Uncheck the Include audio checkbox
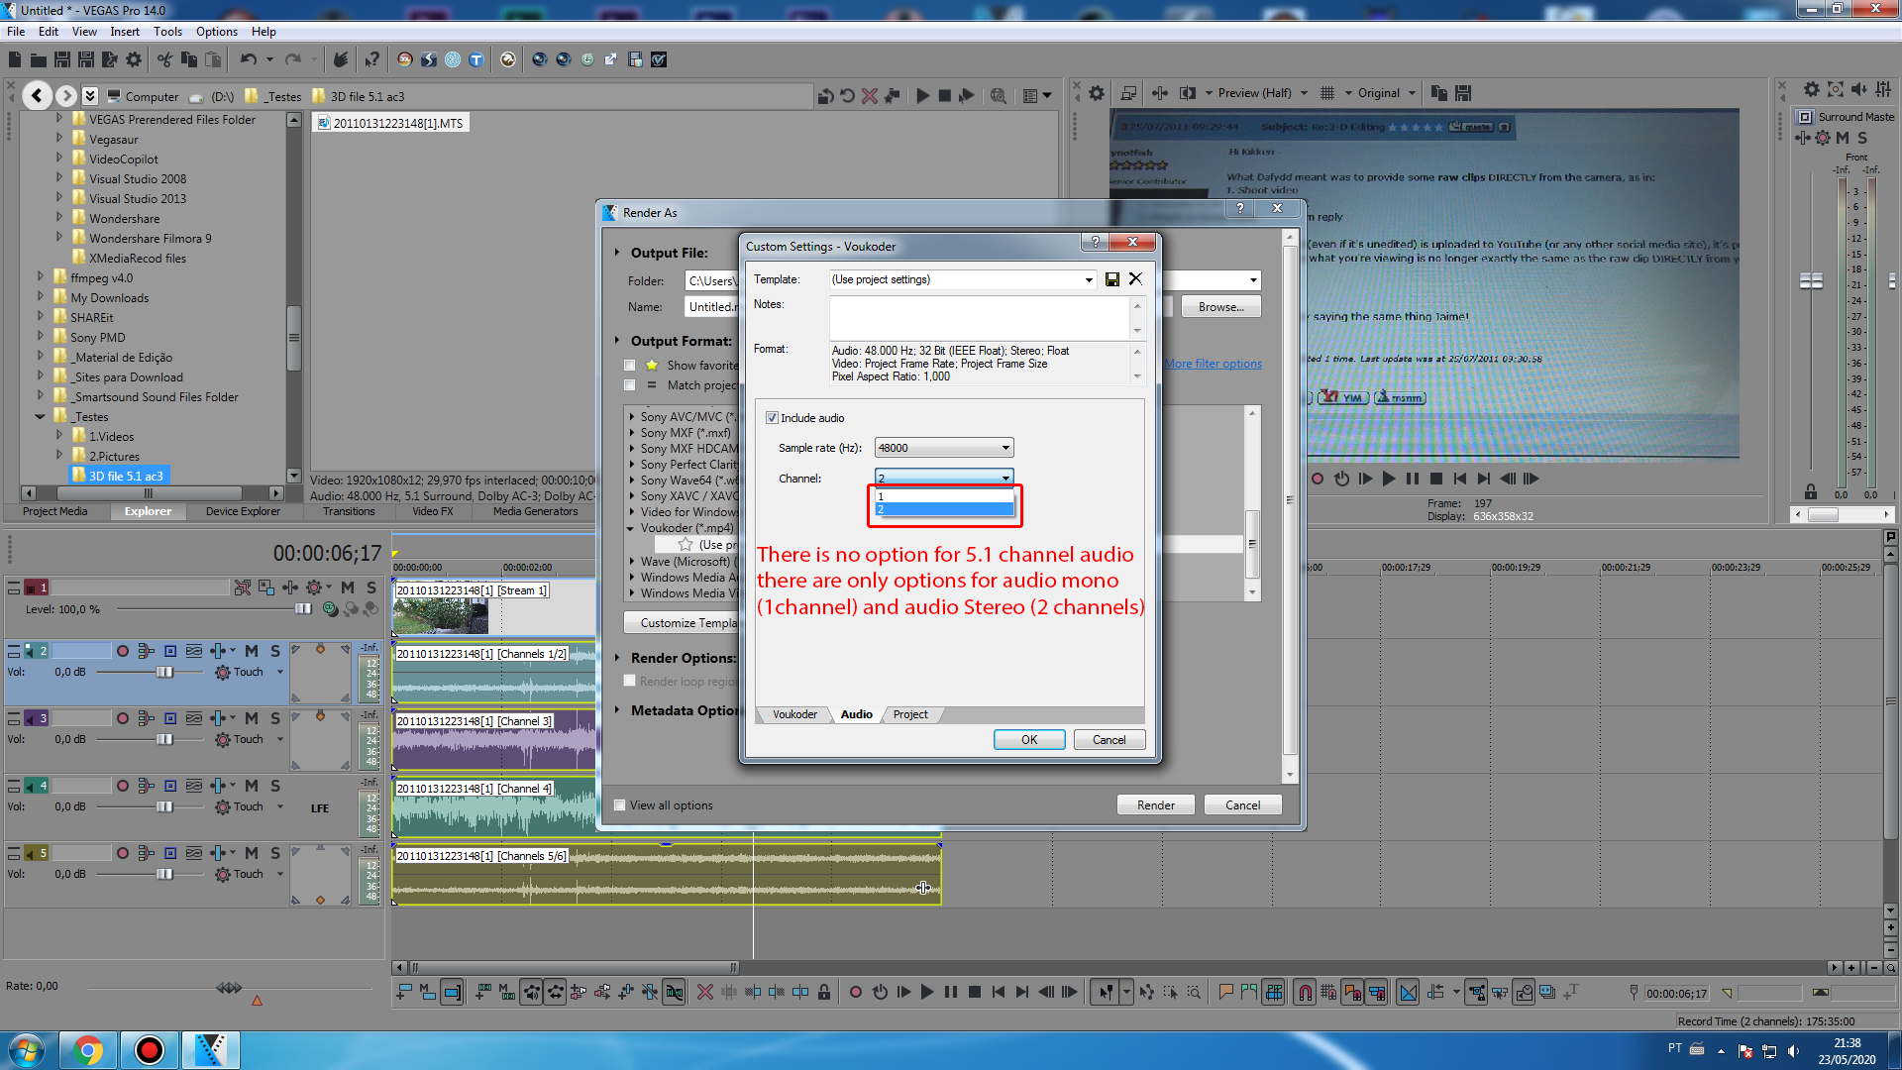 click(772, 418)
